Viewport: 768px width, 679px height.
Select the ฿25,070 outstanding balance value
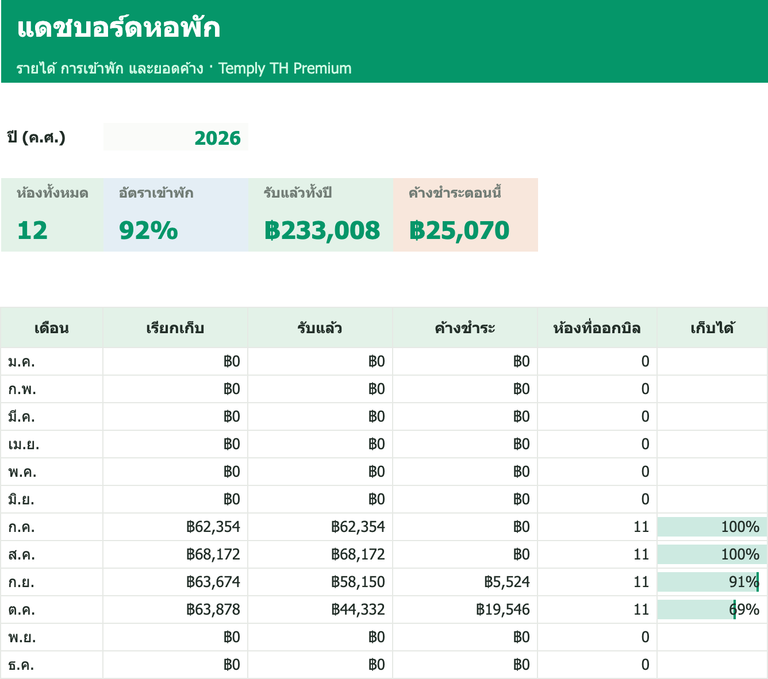click(x=459, y=230)
